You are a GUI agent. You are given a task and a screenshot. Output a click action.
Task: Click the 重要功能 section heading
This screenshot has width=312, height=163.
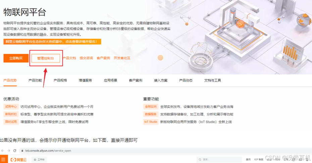pyautogui.click(x=151, y=99)
